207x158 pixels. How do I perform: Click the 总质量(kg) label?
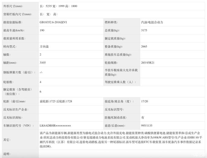point(112,30)
